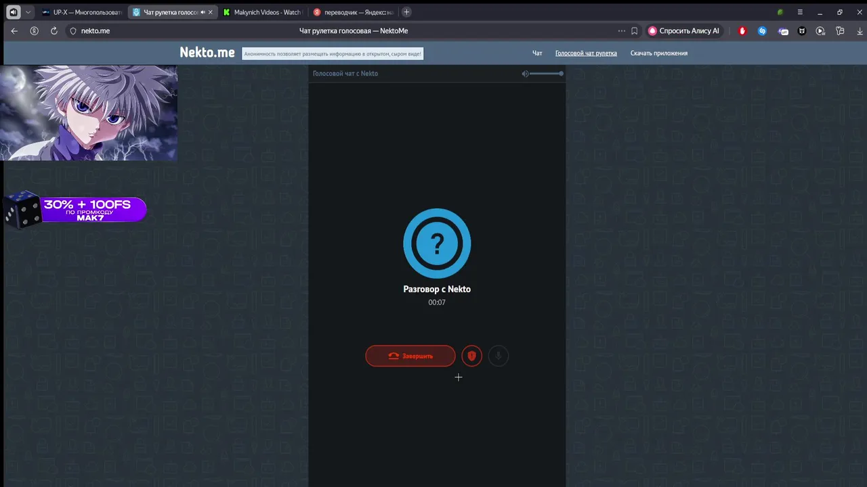Open Голосовой чат рулетка link
This screenshot has height=487, width=867.
(586, 53)
